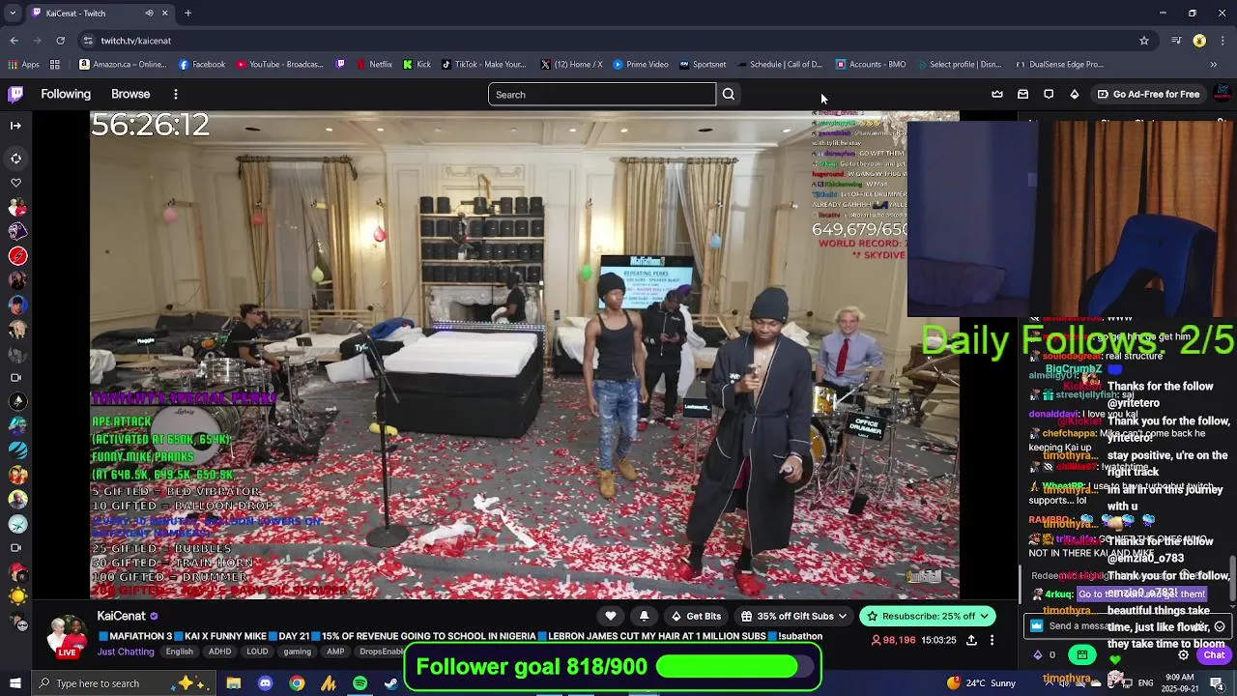Open the more options menu beside Browse
The width and height of the screenshot is (1237, 696).
[x=175, y=94]
